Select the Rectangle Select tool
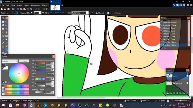The width and height of the screenshot is (193, 108). (x=3, y=22)
